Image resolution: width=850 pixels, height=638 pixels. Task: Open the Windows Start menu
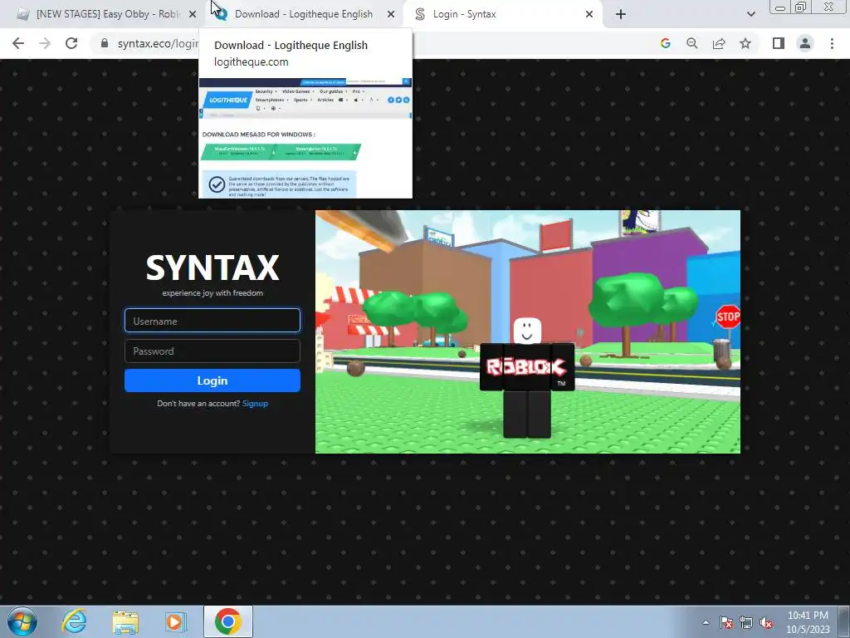(x=22, y=621)
